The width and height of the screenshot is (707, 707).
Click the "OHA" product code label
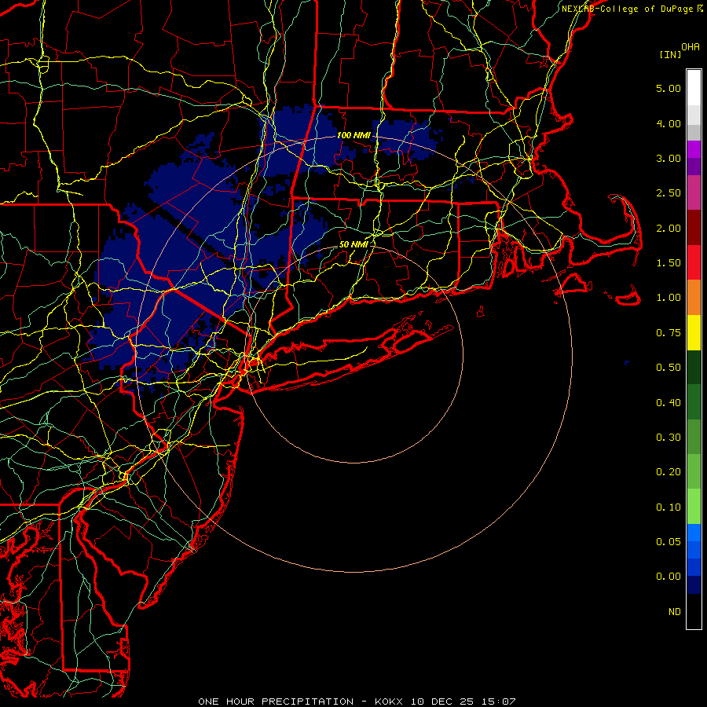(691, 47)
